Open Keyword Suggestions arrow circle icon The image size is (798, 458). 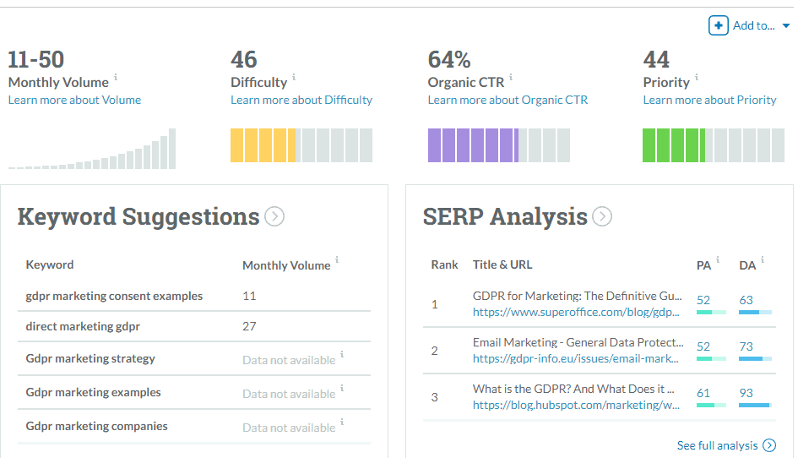[x=274, y=217]
